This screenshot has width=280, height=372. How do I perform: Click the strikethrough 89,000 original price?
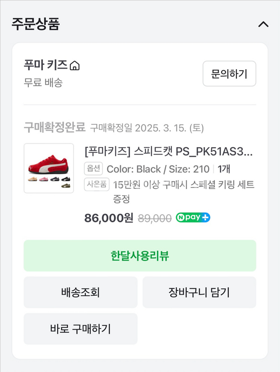click(x=155, y=218)
